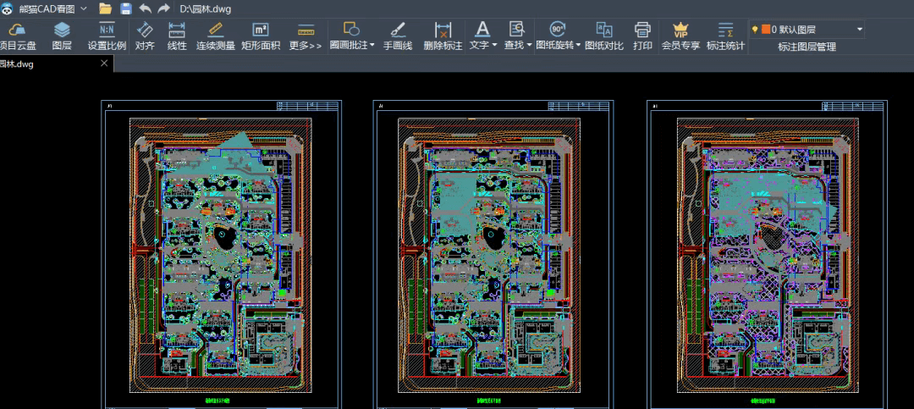Open the 项目云盘 cloud drive tool

click(x=18, y=36)
